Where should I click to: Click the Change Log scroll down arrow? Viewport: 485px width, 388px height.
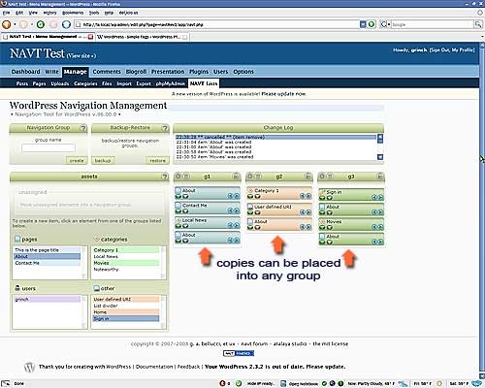[x=380, y=157]
